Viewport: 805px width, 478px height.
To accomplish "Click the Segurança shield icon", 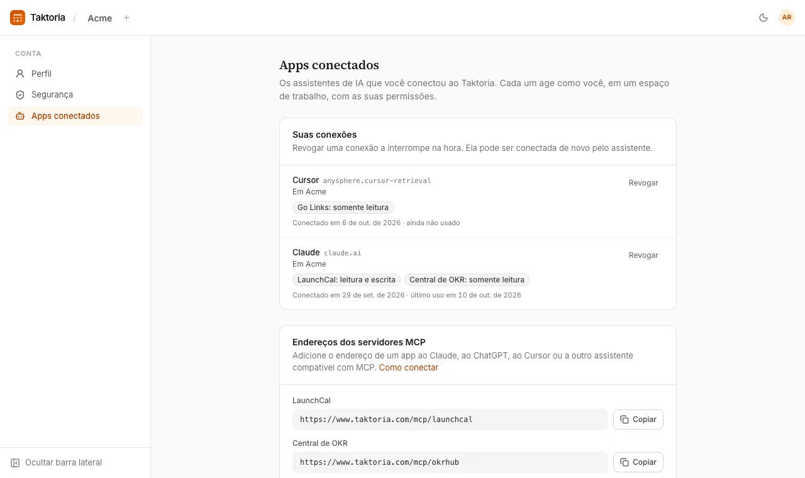I will pos(20,94).
